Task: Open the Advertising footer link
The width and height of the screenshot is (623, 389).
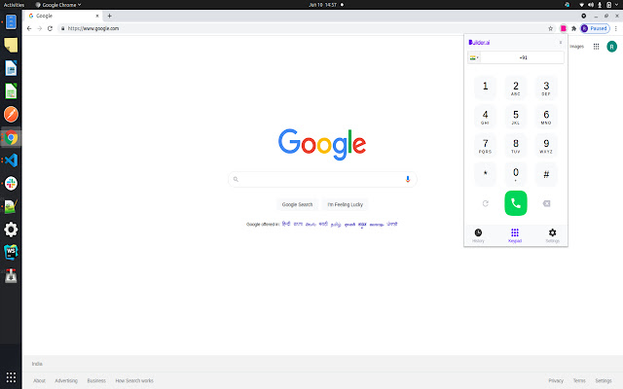Action: click(66, 380)
